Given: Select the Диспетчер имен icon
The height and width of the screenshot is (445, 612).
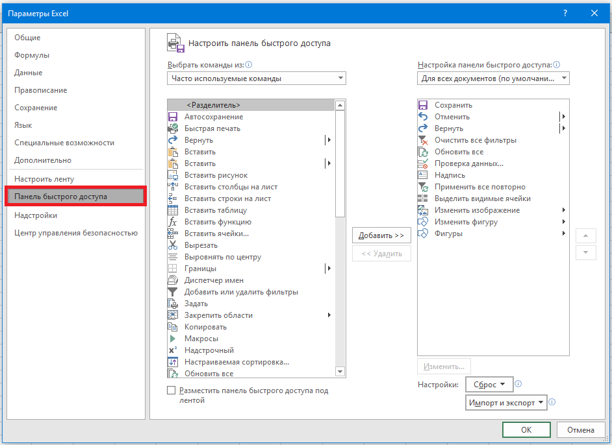Looking at the screenshot, I should coord(173,281).
